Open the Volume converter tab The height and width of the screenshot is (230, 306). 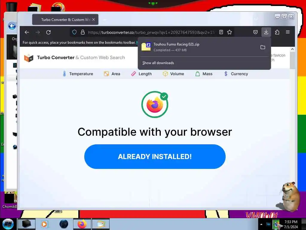173,74
